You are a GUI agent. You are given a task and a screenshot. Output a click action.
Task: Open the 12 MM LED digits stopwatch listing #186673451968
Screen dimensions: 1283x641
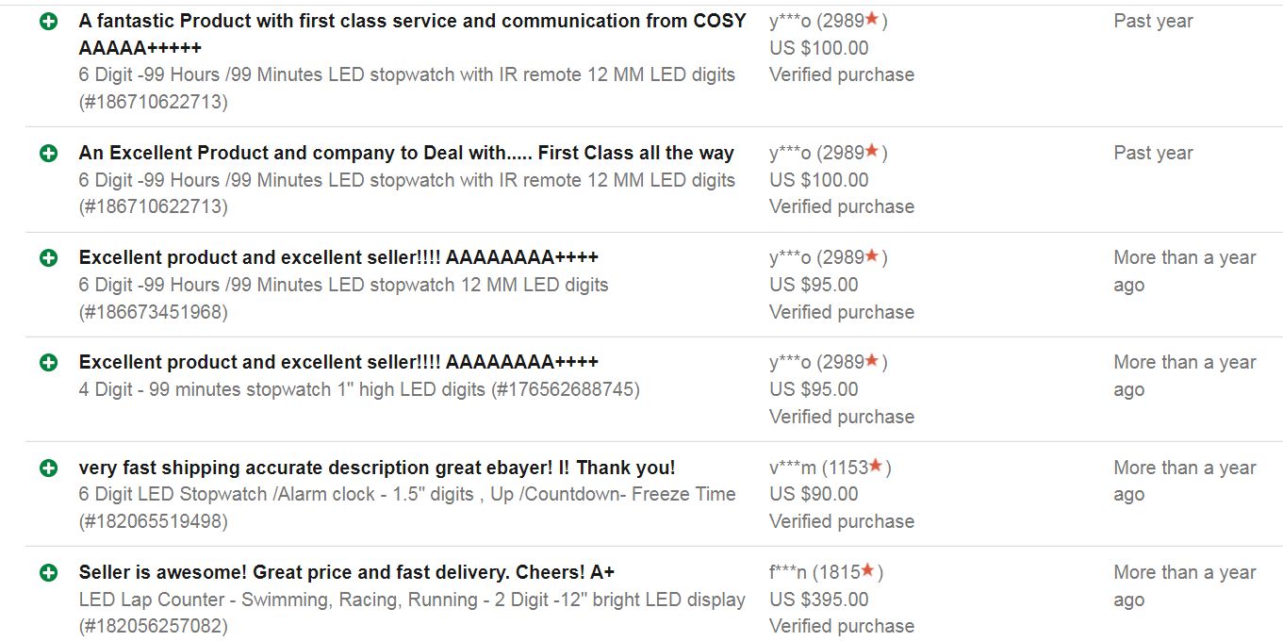point(343,285)
